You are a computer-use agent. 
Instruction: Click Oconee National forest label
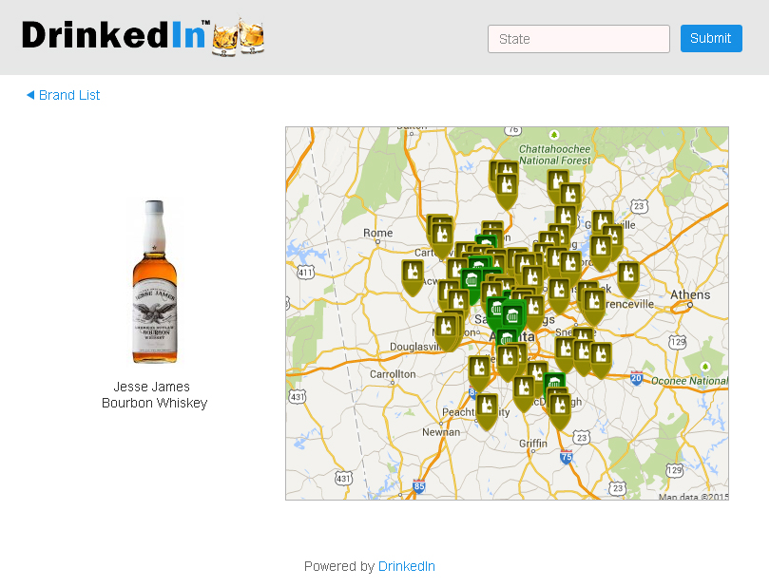pyautogui.click(x=689, y=381)
